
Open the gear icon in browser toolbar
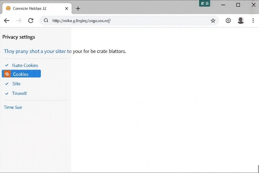pos(228,21)
